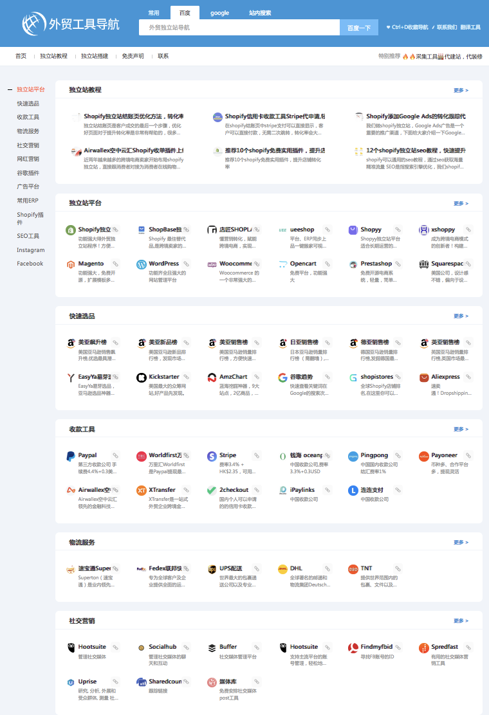489x715 pixels.
Task: Select Instagram in left sidebar
Action: (31, 250)
